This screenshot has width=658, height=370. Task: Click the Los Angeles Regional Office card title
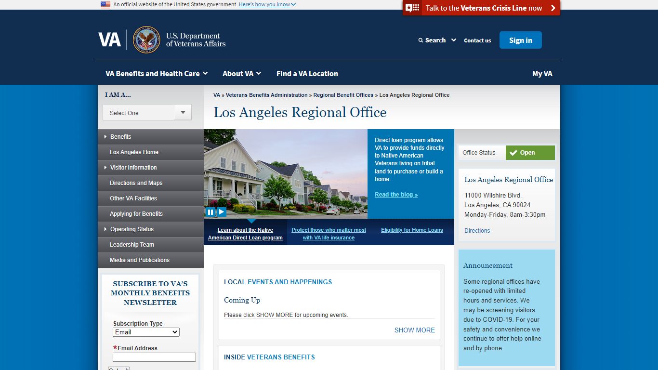(509, 180)
